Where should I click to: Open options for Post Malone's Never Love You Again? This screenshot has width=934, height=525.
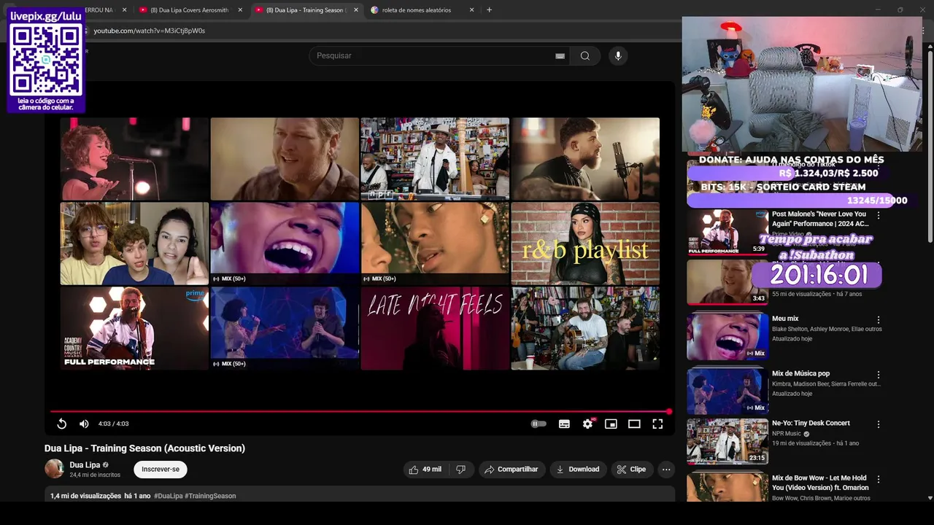pyautogui.click(x=879, y=216)
